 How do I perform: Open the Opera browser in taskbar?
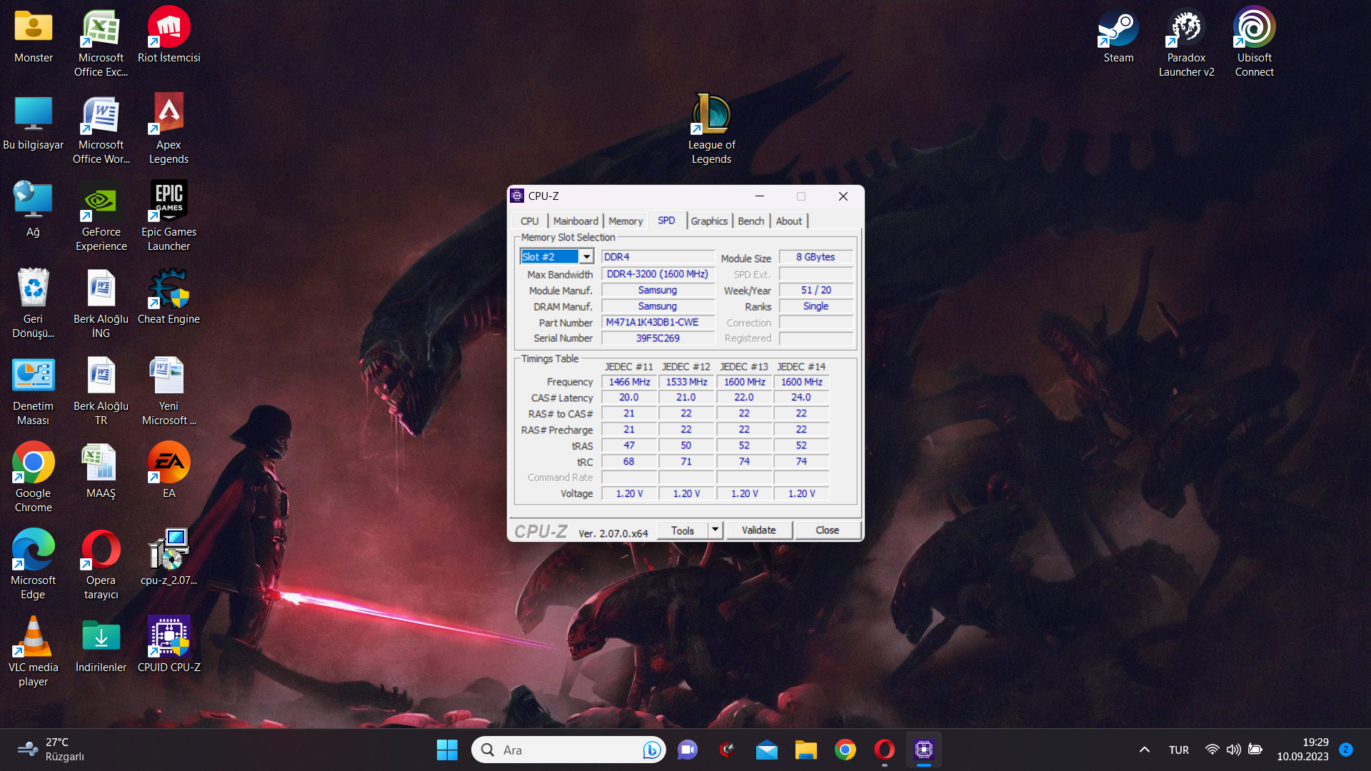[x=884, y=750]
